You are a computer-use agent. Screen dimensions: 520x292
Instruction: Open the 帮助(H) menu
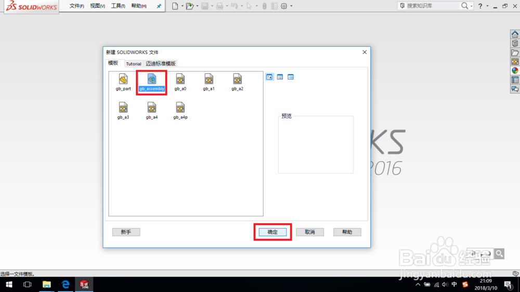pos(139,6)
